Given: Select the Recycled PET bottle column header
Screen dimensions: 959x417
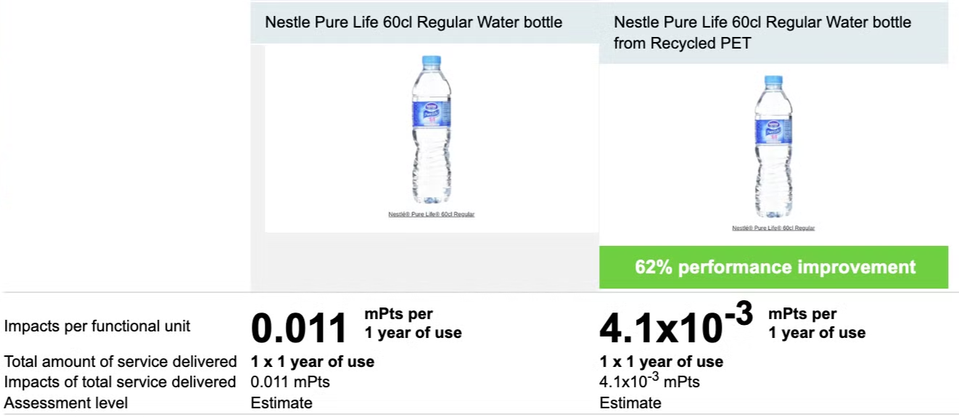Looking at the screenshot, I should [762, 33].
